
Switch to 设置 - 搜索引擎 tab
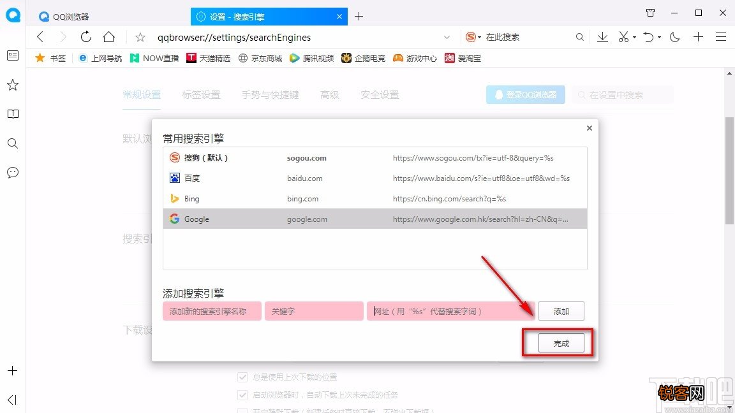tap(269, 17)
